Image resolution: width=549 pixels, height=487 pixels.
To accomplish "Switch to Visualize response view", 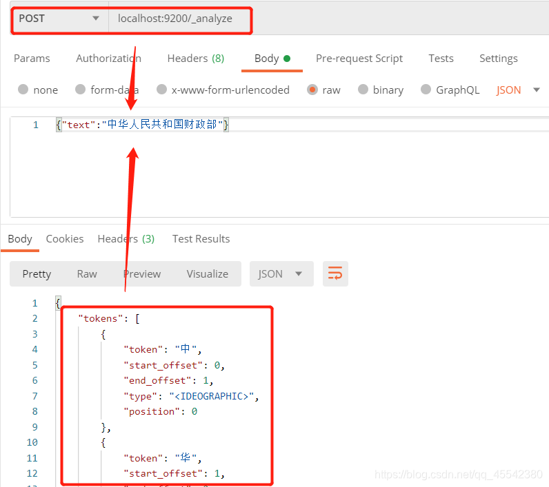I will (x=208, y=273).
